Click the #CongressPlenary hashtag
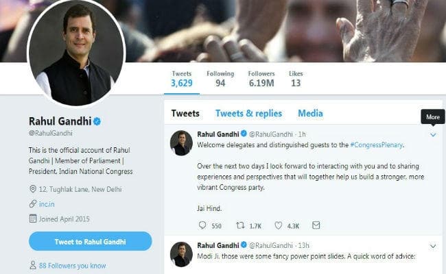The height and width of the screenshot is (274, 446). click(x=377, y=145)
